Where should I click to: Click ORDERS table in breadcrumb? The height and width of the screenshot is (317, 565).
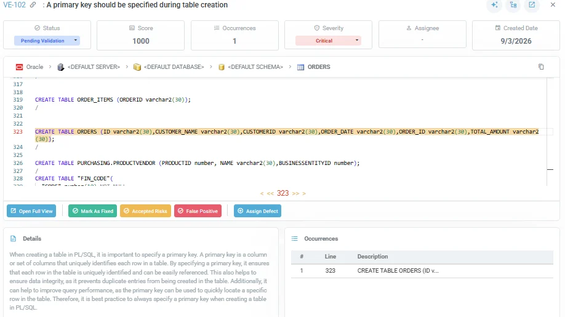click(x=319, y=67)
